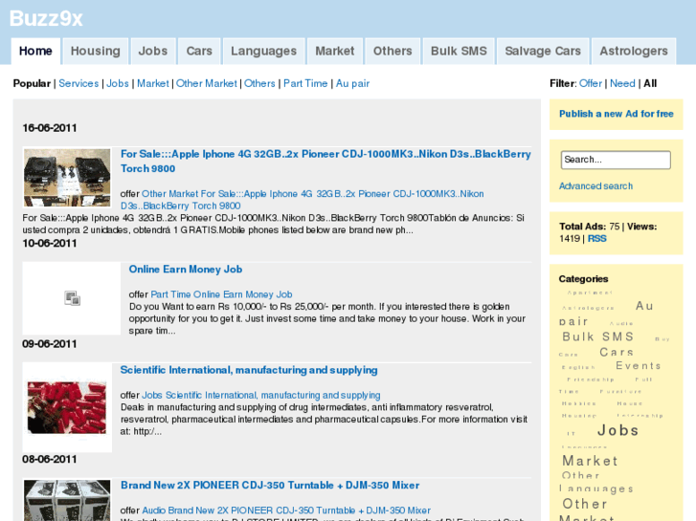Image resolution: width=696 pixels, height=521 pixels.
Task: Focus the Search... input field
Action: pyautogui.click(x=616, y=160)
